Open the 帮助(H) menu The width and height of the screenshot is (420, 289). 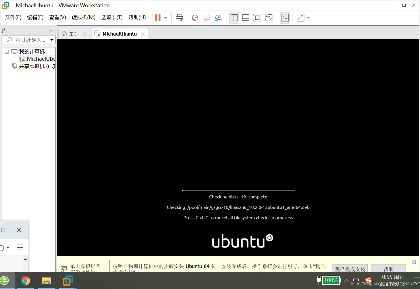click(x=137, y=17)
